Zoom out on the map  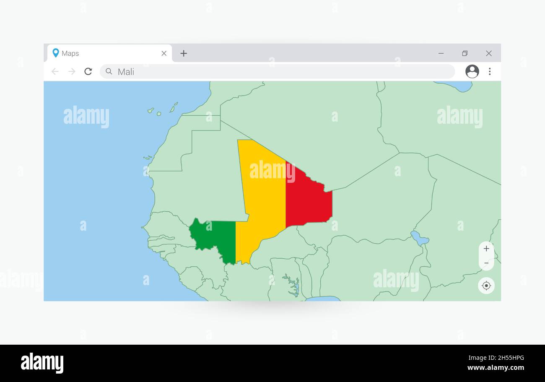[x=486, y=263]
